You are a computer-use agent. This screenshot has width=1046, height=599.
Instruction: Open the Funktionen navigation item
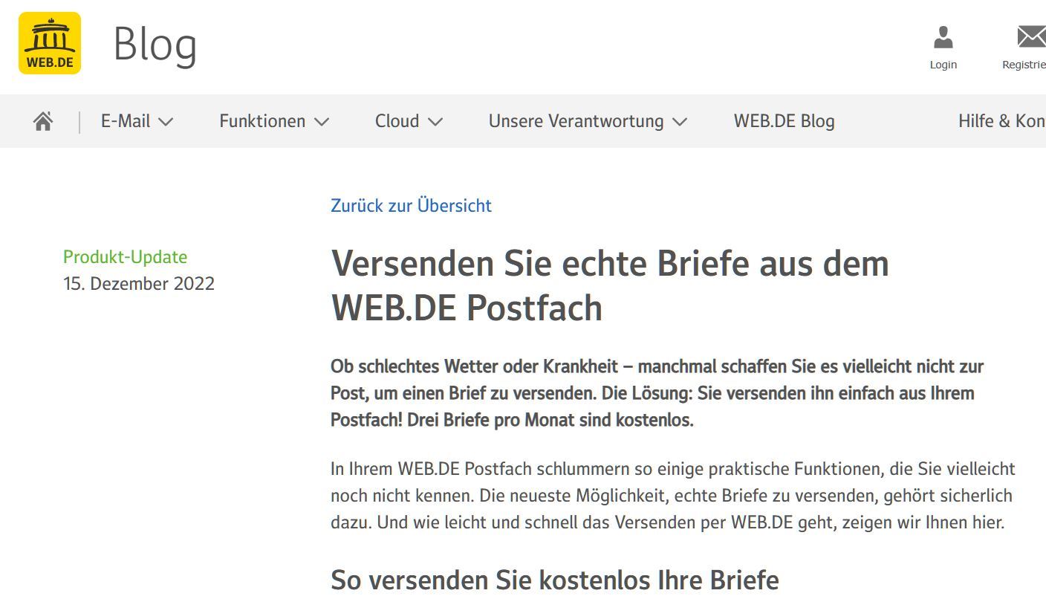pyautogui.click(x=262, y=121)
